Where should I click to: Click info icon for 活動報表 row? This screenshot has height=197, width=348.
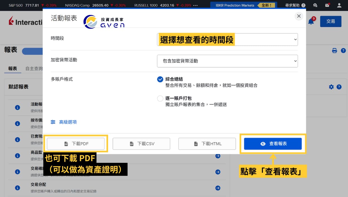pos(17,107)
